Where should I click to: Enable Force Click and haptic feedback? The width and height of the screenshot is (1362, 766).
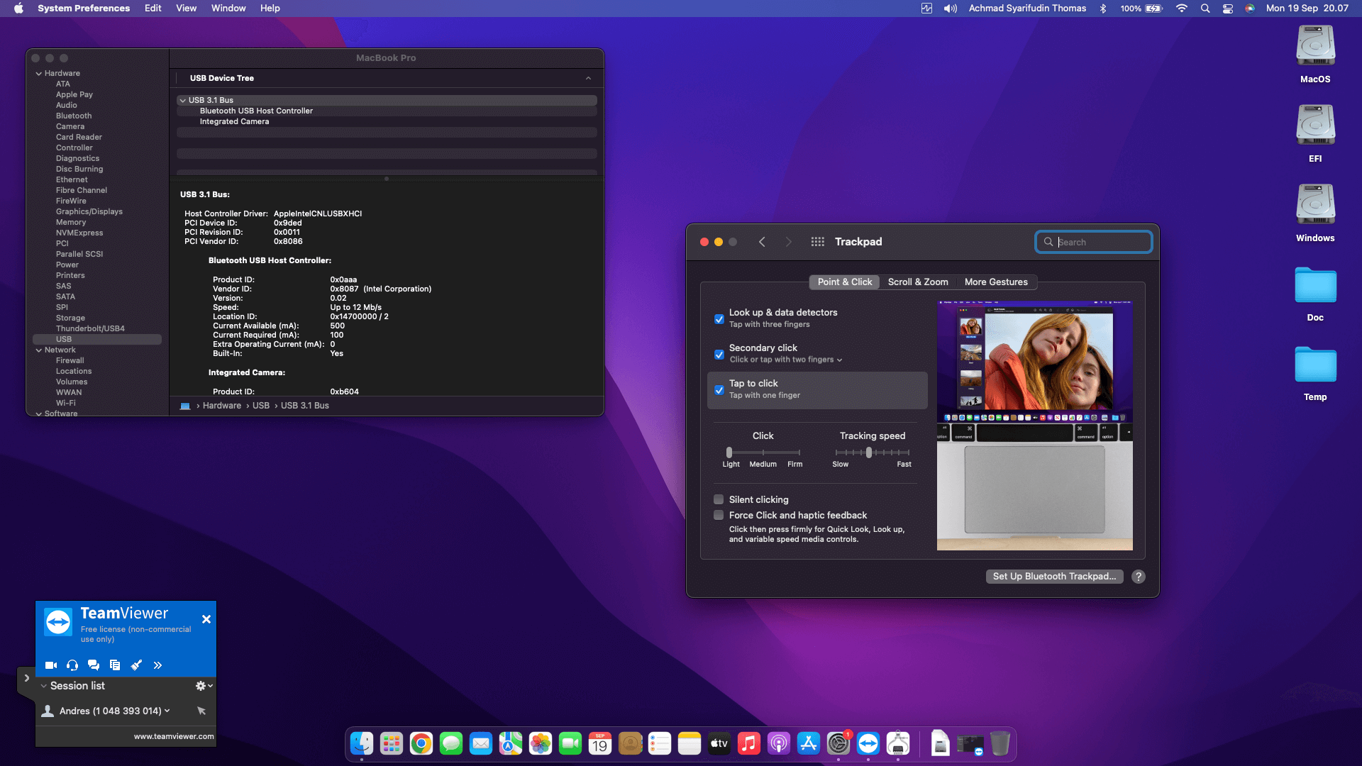(719, 515)
